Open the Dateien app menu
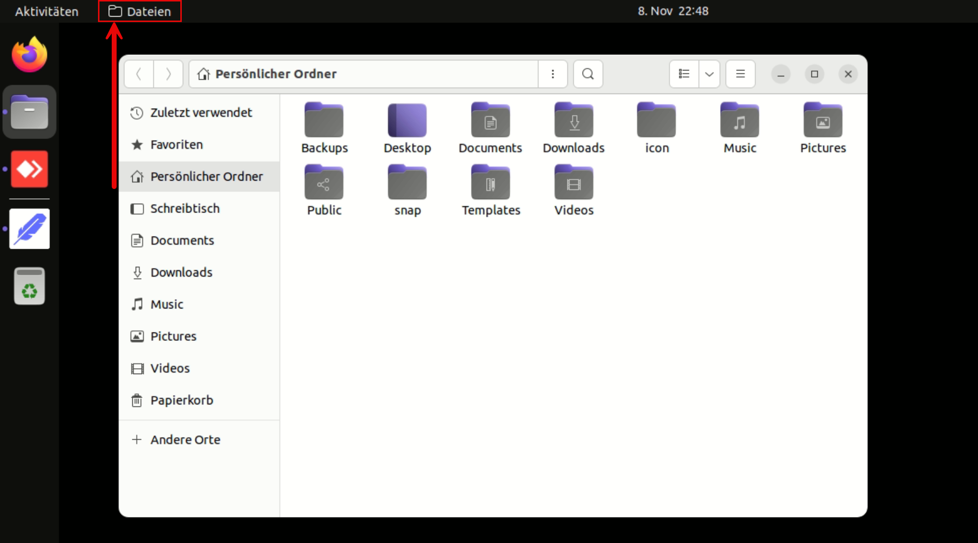Viewport: 978px width, 543px height. [140, 11]
